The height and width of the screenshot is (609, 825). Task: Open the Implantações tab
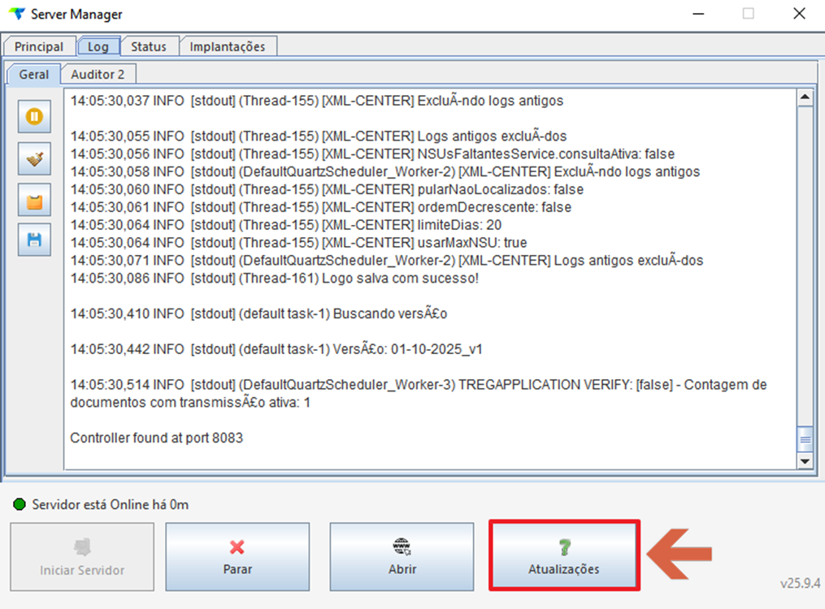click(x=228, y=46)
